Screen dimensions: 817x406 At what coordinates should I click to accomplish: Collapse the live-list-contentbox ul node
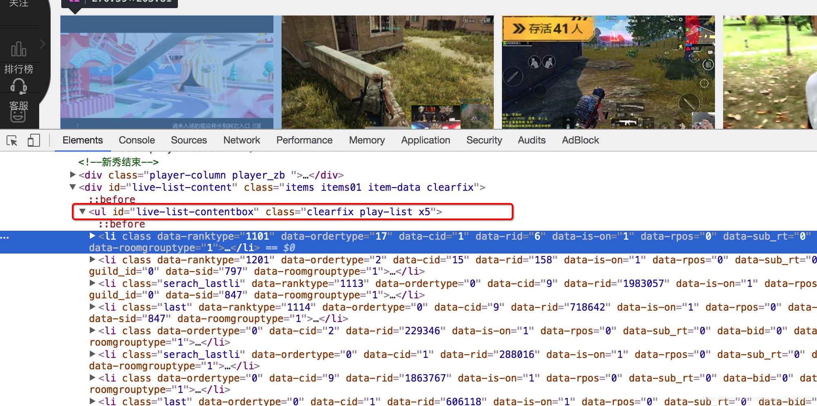(83, 212)
